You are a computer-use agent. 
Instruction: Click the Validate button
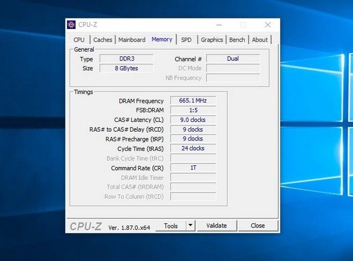tap(216, 226)
